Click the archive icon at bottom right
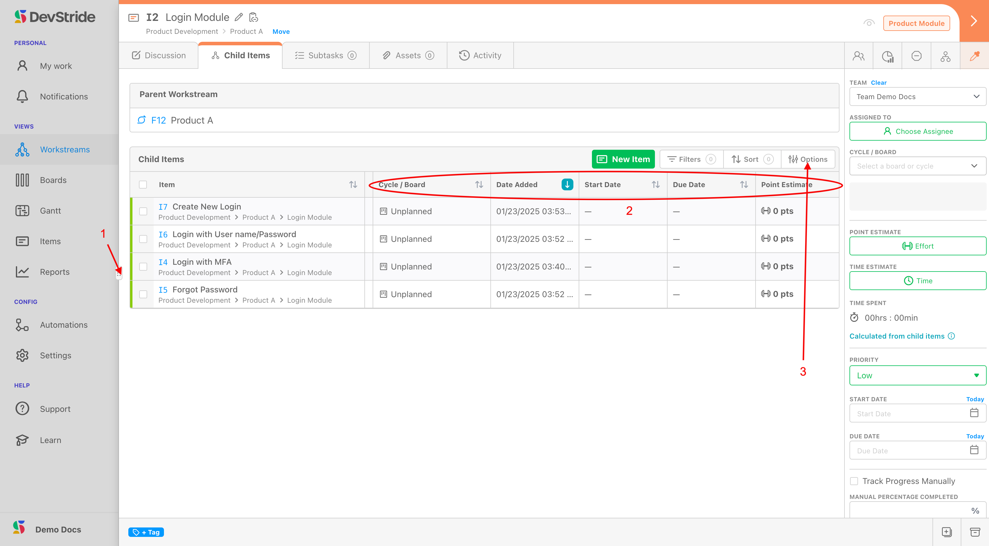 point(975,532)
